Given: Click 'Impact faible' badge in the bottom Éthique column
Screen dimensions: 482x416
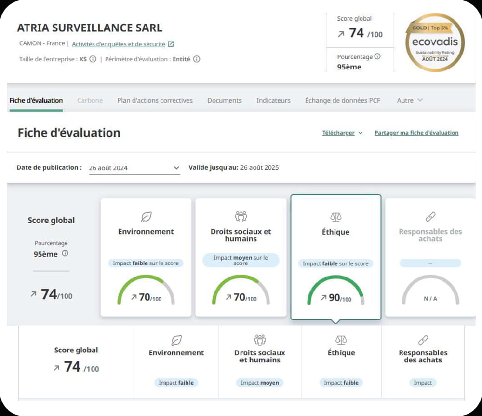Looking at the screenshot, I should (341, 383).
